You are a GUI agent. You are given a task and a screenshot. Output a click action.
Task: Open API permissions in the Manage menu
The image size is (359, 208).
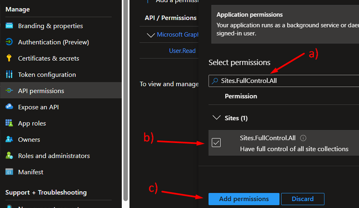41,91
